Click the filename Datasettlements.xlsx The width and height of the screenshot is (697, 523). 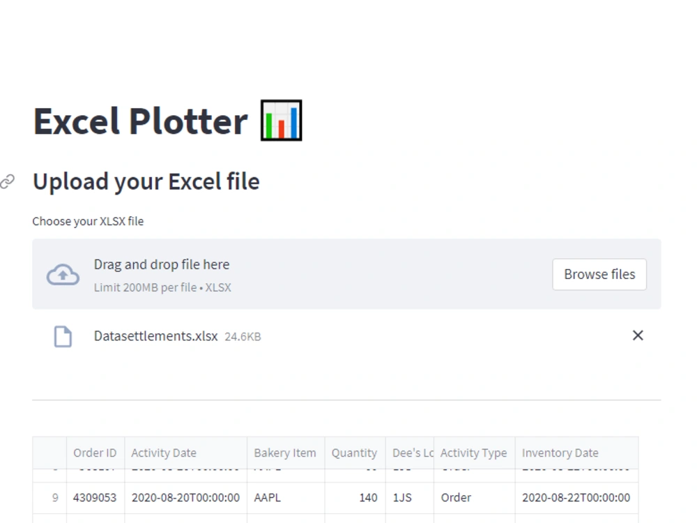(x=156, y=335)
